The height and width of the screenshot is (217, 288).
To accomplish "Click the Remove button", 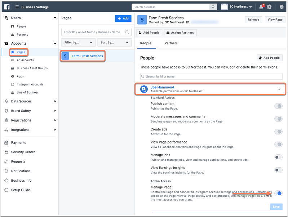I will tap(253, 20).
